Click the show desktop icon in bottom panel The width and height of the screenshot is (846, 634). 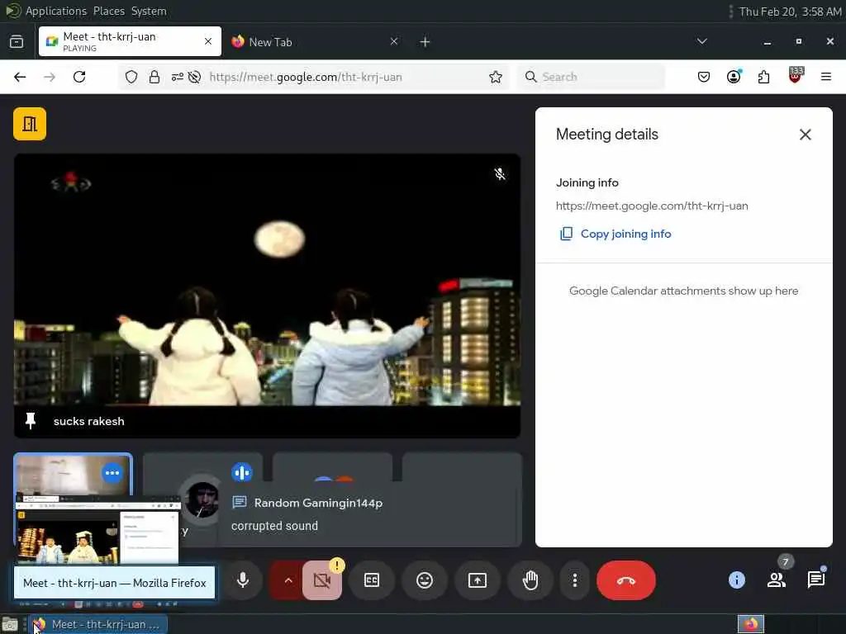tap(10, 624)
